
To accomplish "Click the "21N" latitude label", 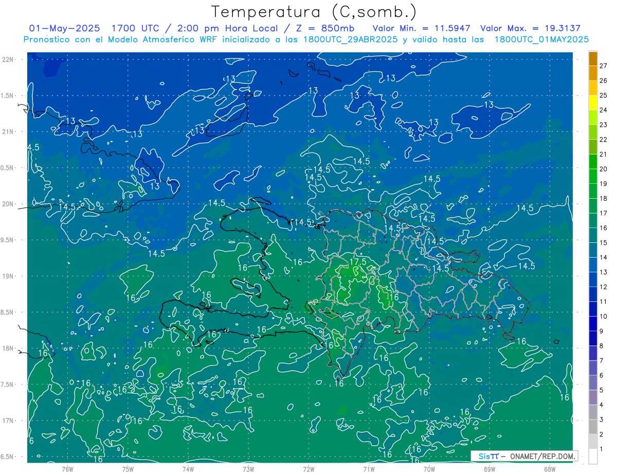I will 8,131.
